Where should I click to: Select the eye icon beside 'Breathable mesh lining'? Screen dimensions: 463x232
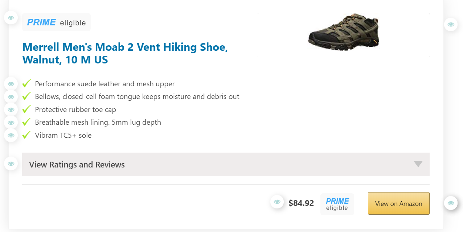click(x=11, y=122)
